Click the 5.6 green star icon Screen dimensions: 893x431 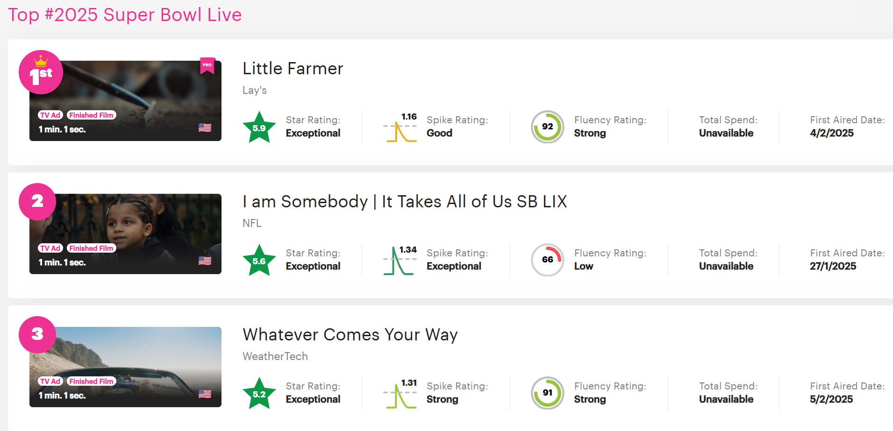click(x=259, y=260)
